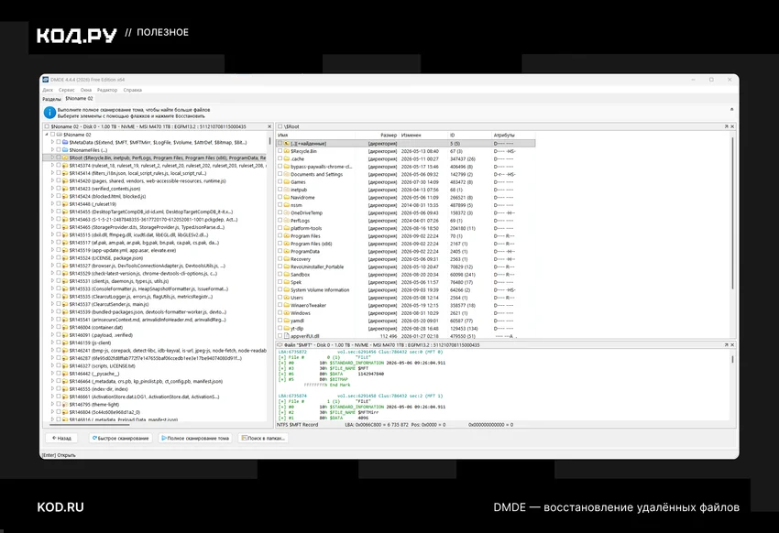Expand the $R145533 tree node
The height and width of the screenshot is (533, 779).
(x=52, y=288)
